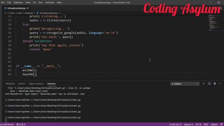Click the Users breadcrumb segment

pyautogui.click(x=12, y=13)
